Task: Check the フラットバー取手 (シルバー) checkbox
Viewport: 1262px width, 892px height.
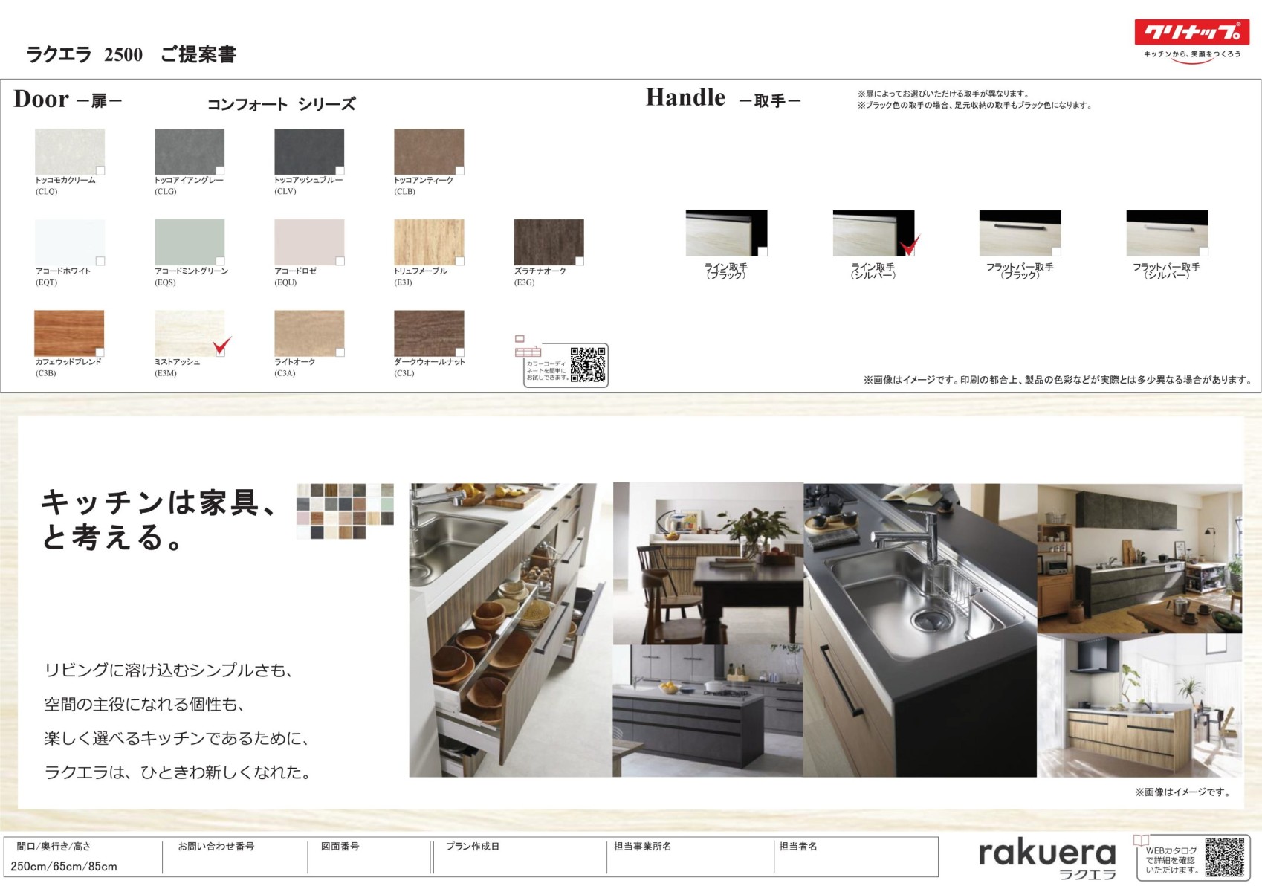Action: click(x=1203, y=251)
